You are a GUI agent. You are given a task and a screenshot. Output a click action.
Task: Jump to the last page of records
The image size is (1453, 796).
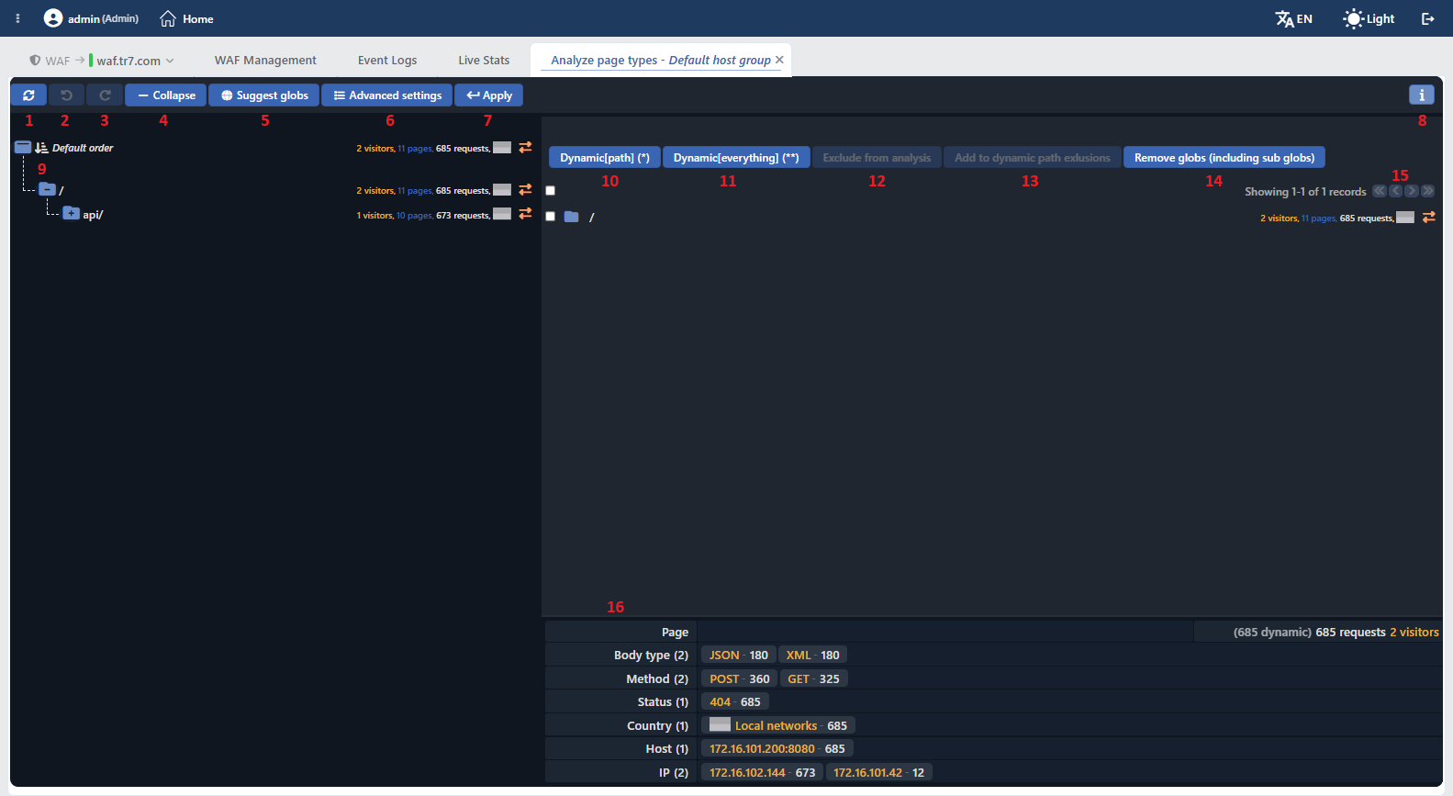[x=1427, y=191]
